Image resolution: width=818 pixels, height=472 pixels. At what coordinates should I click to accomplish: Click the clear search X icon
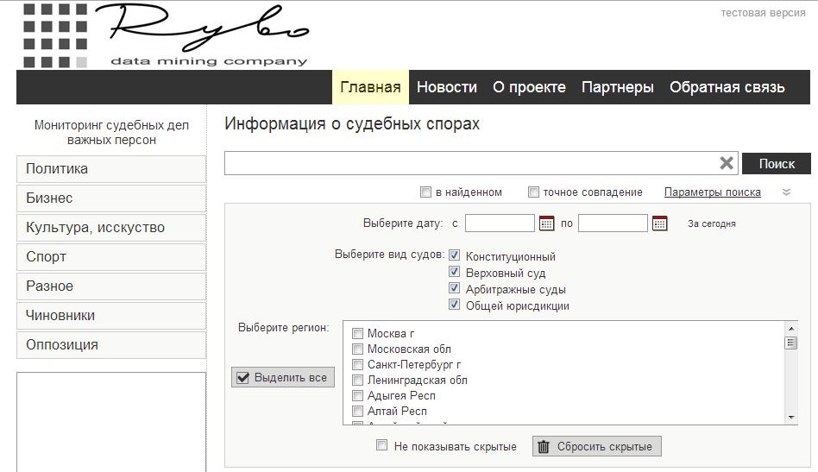pyautogui.click(x=727, y=163)
